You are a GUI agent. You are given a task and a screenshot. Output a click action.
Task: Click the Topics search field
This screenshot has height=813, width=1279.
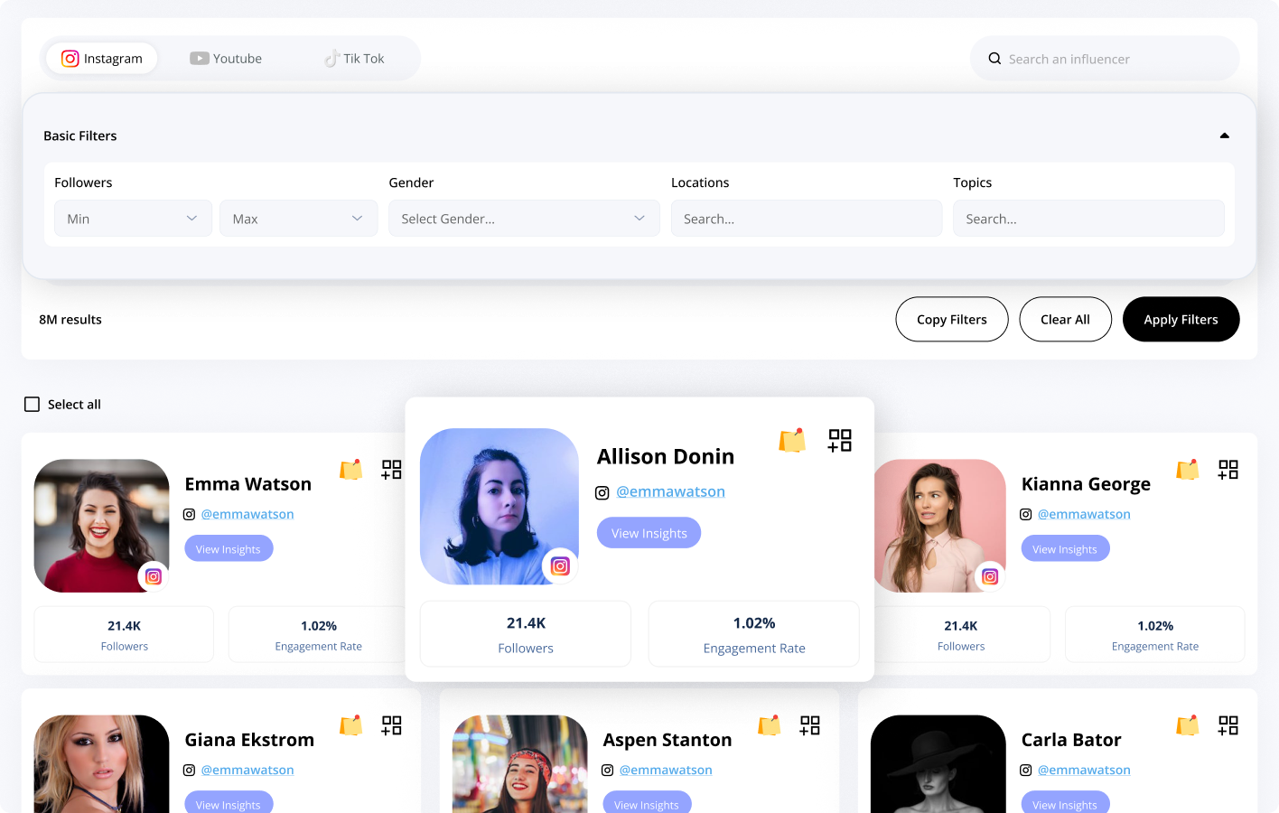coord(1088,219)
